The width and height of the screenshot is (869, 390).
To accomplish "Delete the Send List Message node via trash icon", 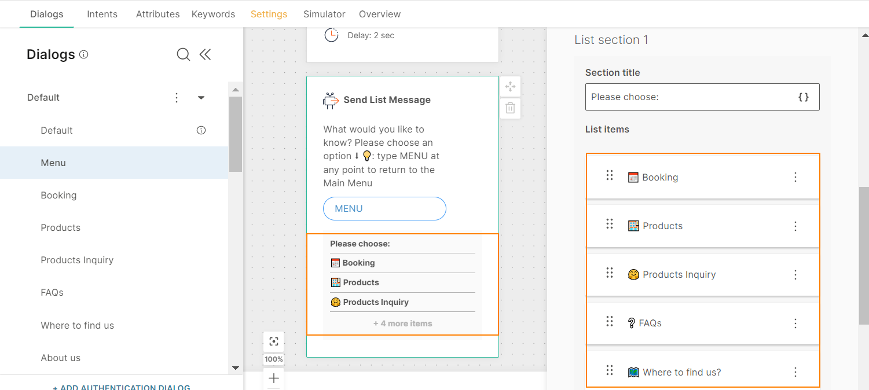I will tap(510, 108).
